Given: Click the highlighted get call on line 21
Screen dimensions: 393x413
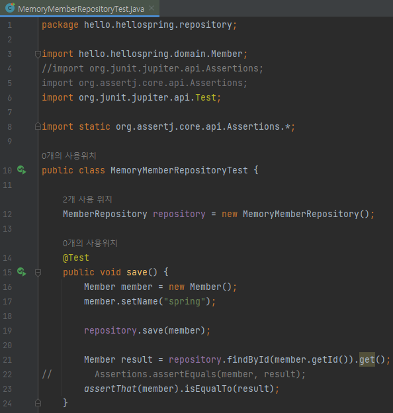Looking at the screenshot, I should [x=367, y=359].
